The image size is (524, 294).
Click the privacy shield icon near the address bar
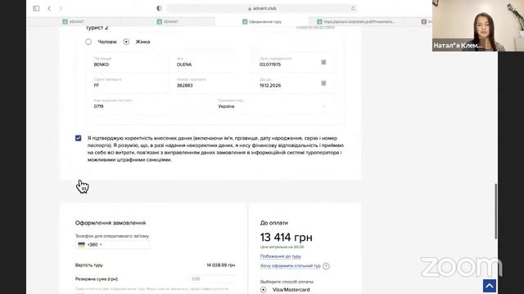(159, 8)
